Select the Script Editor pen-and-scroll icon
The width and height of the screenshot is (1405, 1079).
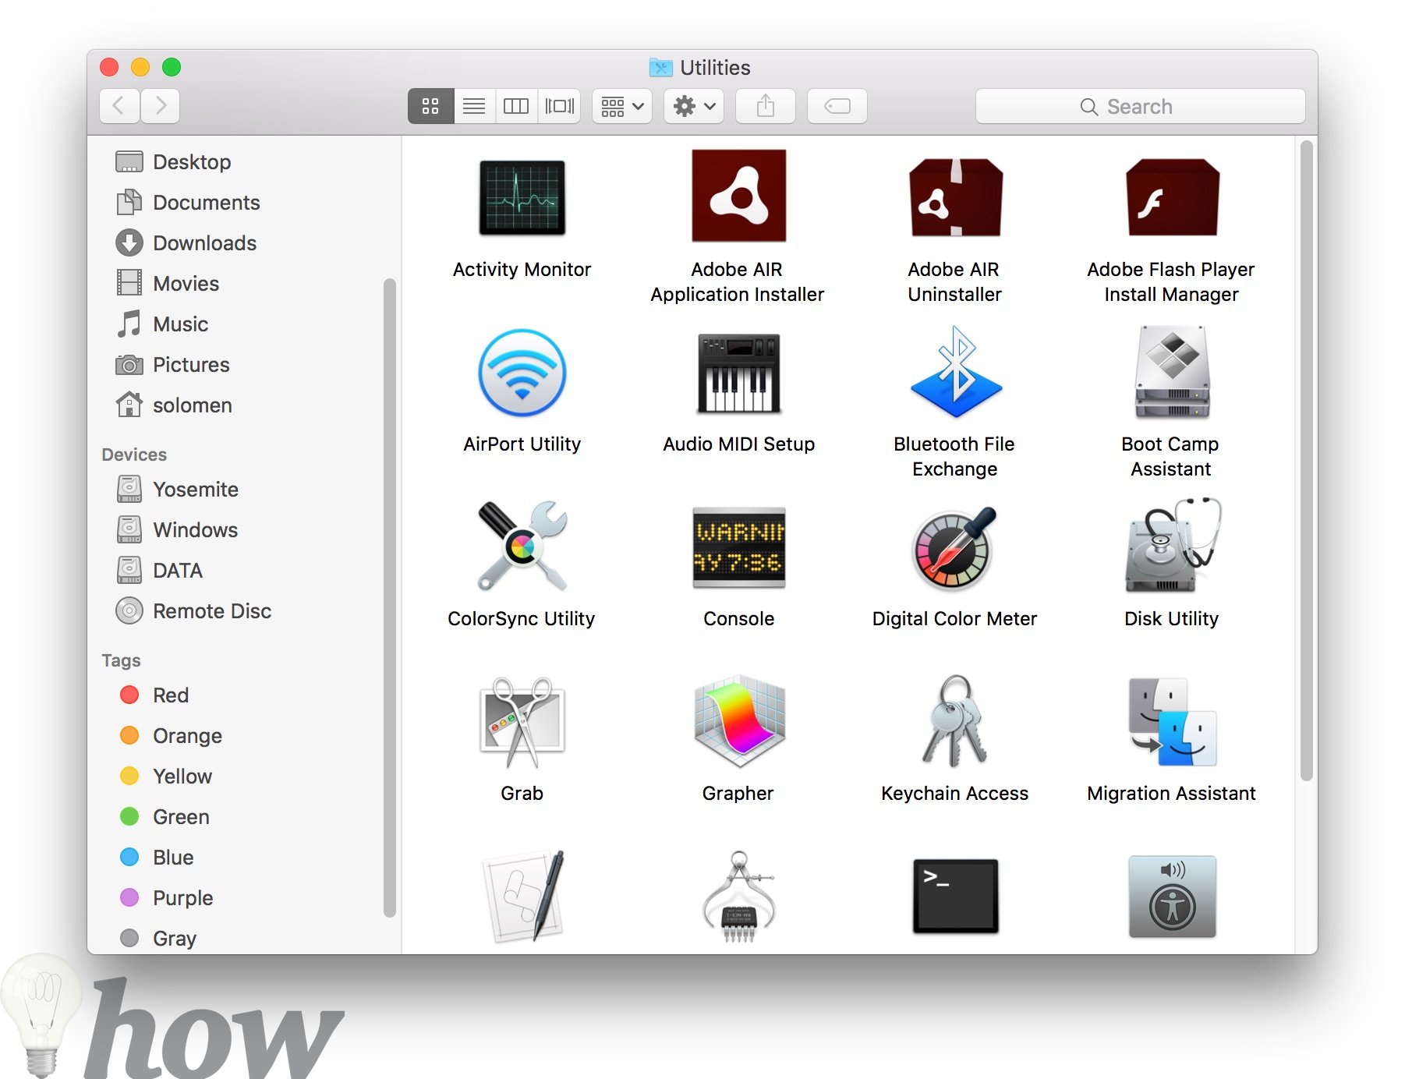coord(522,897)
